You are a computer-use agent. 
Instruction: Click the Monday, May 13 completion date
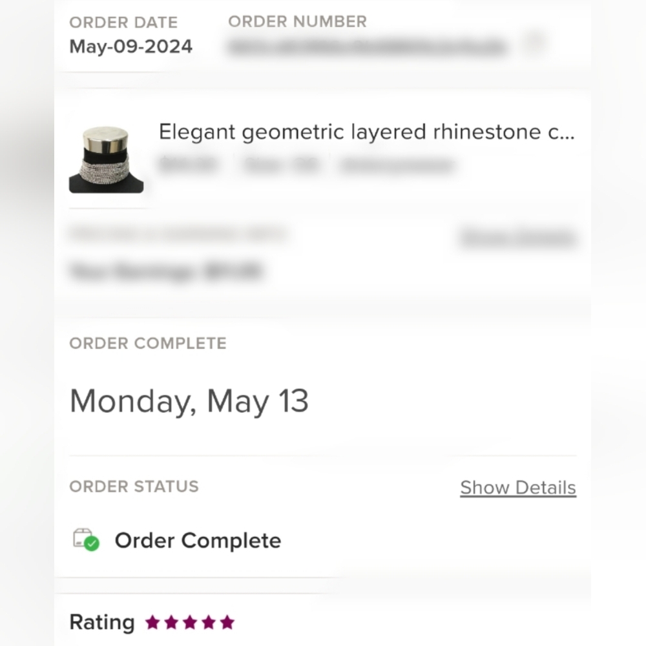(189, 401)
